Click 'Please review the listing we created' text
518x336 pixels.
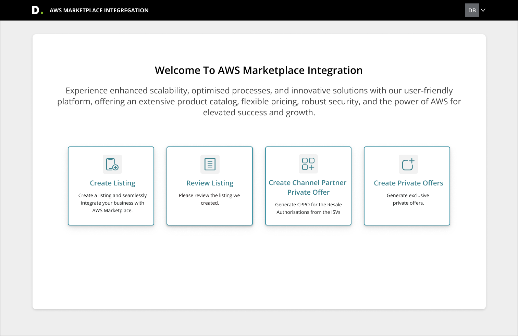pos(210,199)
